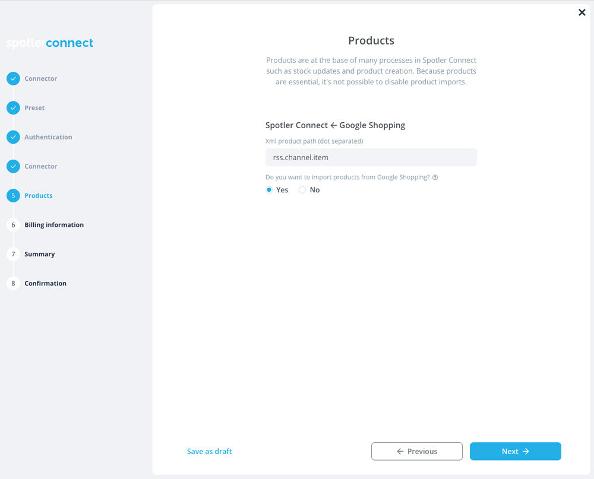The image size is (594, 479).
Task: Go to the Summary step label
Action: [40, 254]
